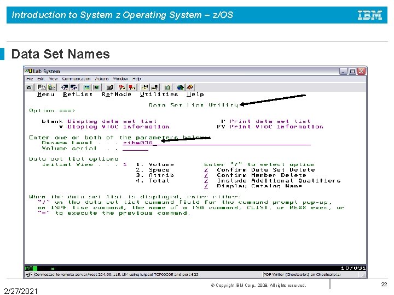Click the Dsname Level input field
The width and height of the screenshot is (394, 295).
click(x=217, y=143)
